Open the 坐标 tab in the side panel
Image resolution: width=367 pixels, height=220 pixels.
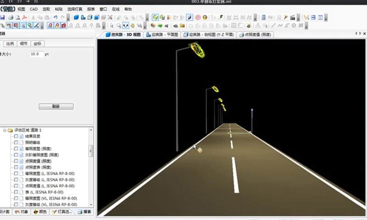point(37,44)
